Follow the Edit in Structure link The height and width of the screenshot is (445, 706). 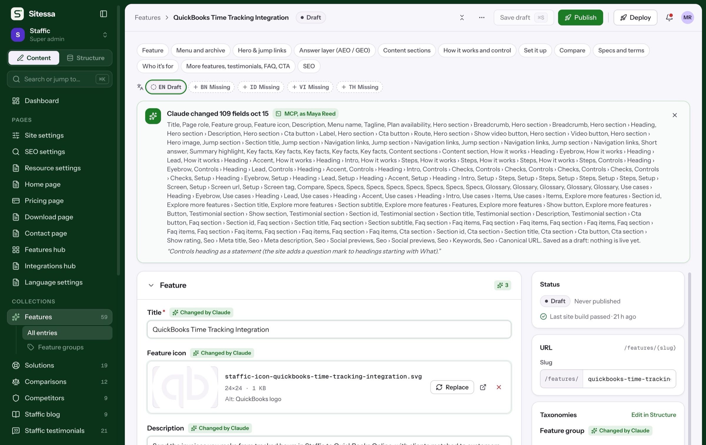click(x=653, y=415)
